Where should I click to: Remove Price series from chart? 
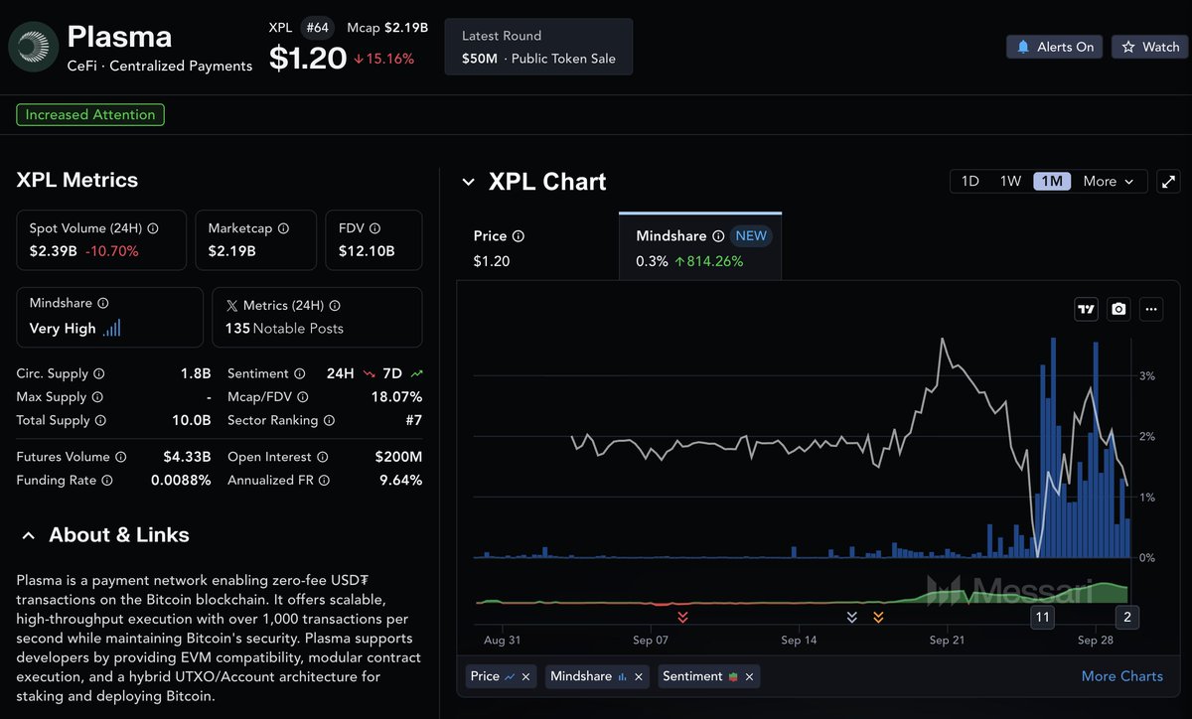click(525, 676)
